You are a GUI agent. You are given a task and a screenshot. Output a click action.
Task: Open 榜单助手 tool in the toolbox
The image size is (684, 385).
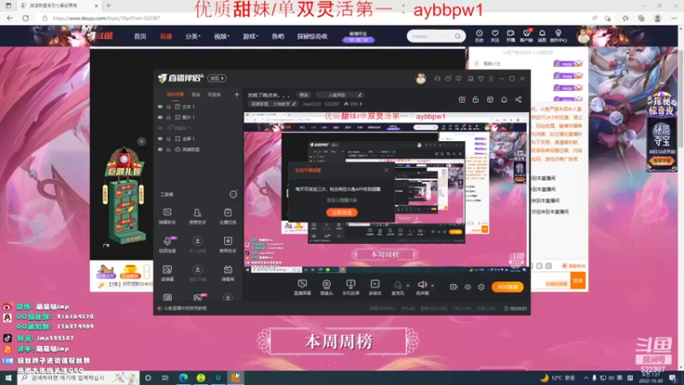pos(227,245)
